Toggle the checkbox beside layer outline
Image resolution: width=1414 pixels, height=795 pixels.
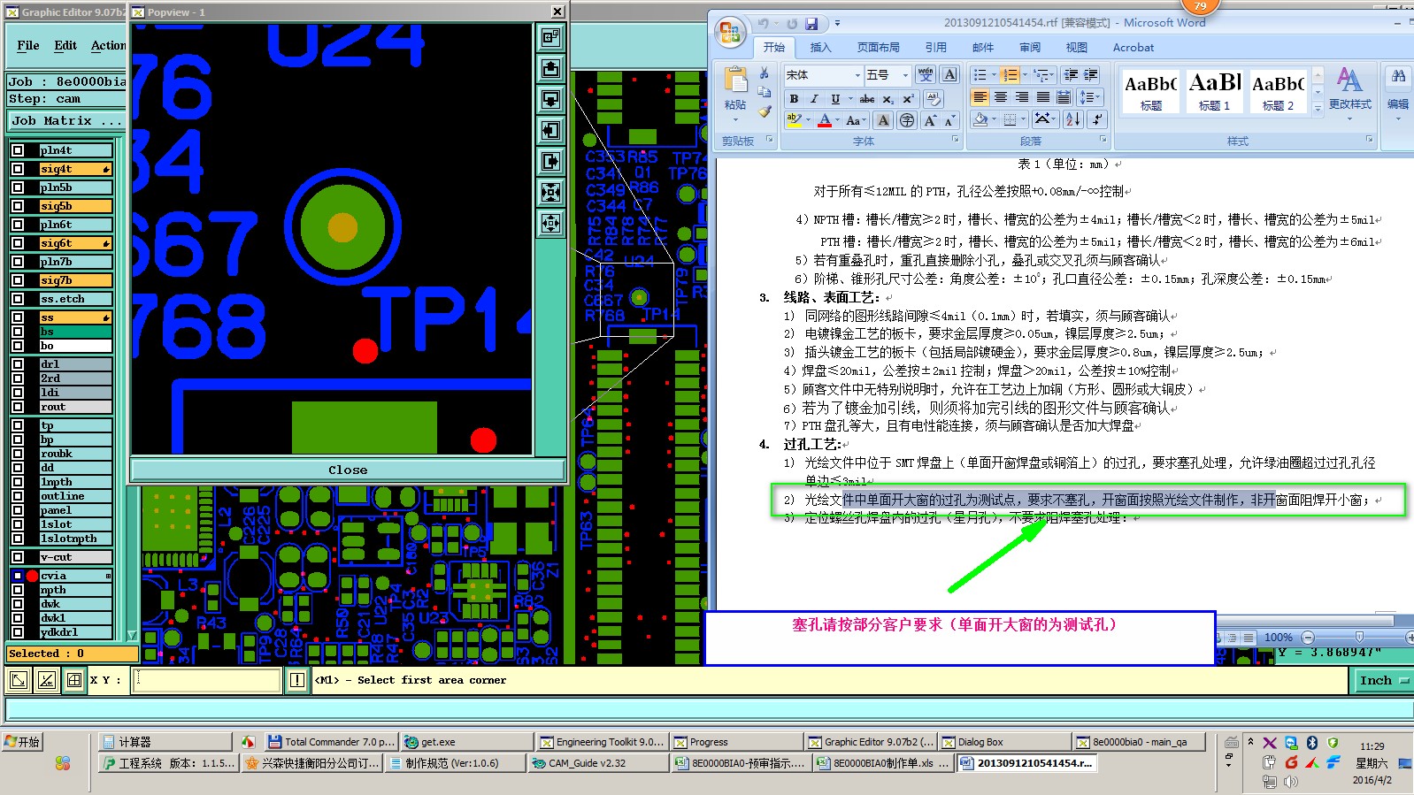pos(18,496)
